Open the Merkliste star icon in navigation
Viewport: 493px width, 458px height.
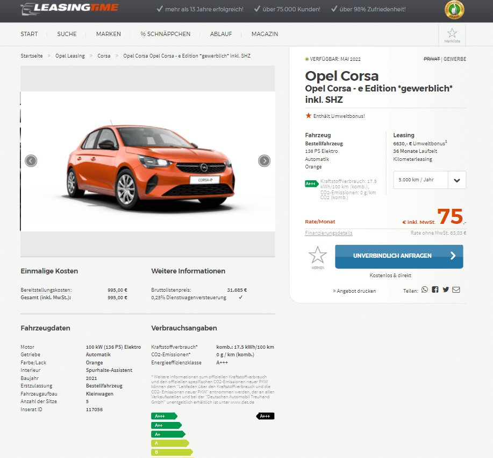click(x=452, y=35)
